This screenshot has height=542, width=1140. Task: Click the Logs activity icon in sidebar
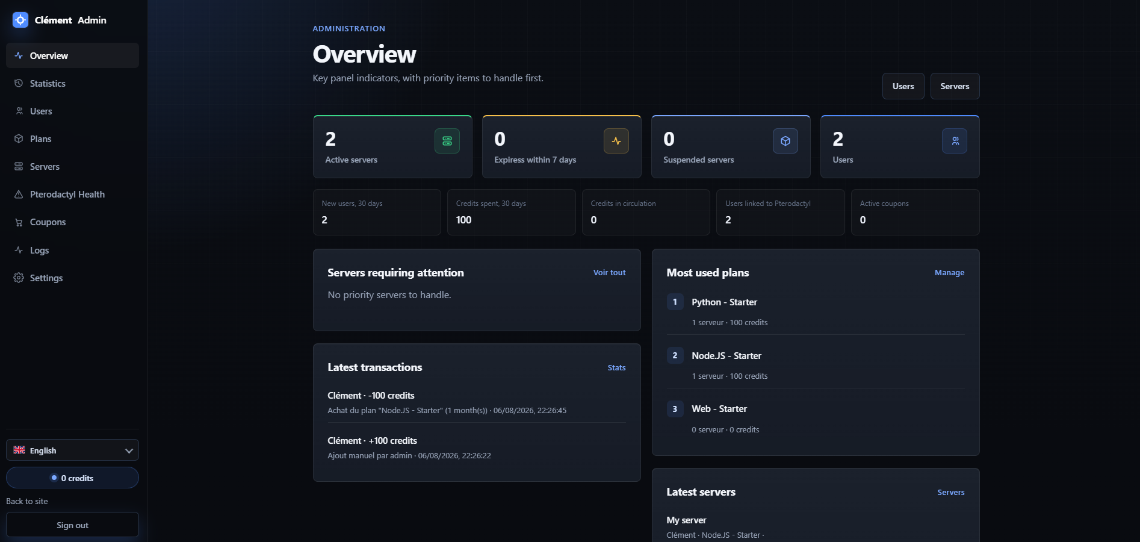coord(19,250)
